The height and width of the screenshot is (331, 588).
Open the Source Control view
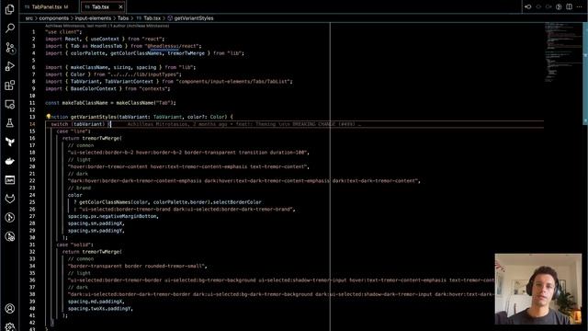pyautogui.click(x=10, y=48)
